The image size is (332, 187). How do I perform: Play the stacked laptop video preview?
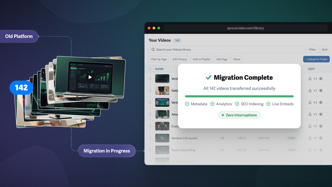(90, 77)
